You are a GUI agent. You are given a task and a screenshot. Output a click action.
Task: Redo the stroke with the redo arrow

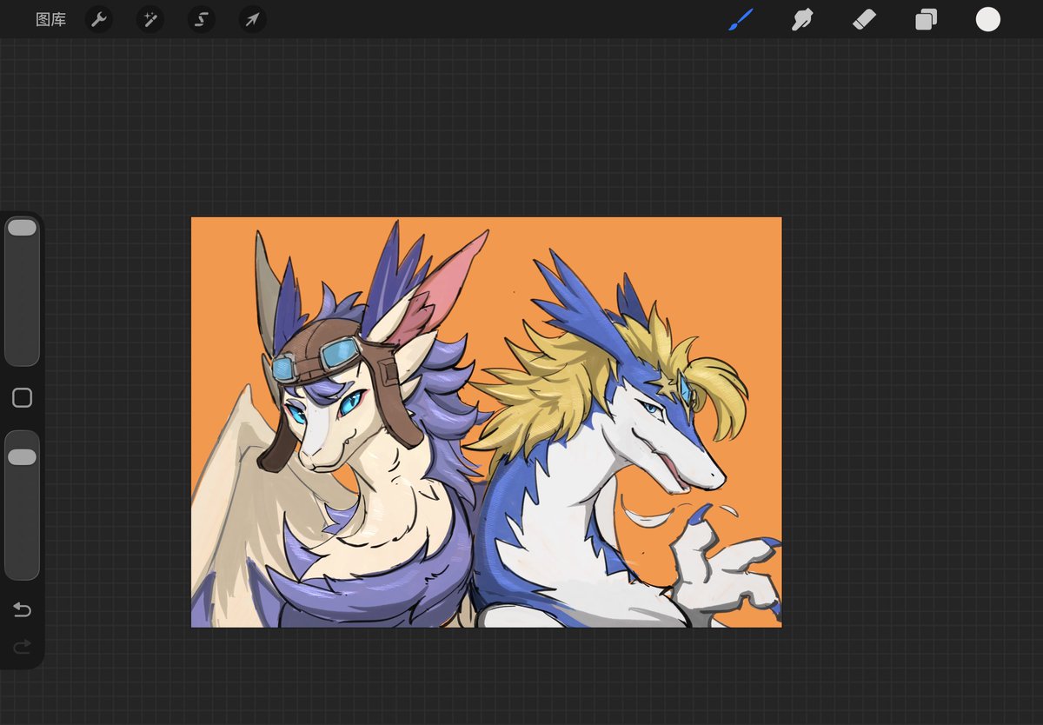click(x=22, y=646)
